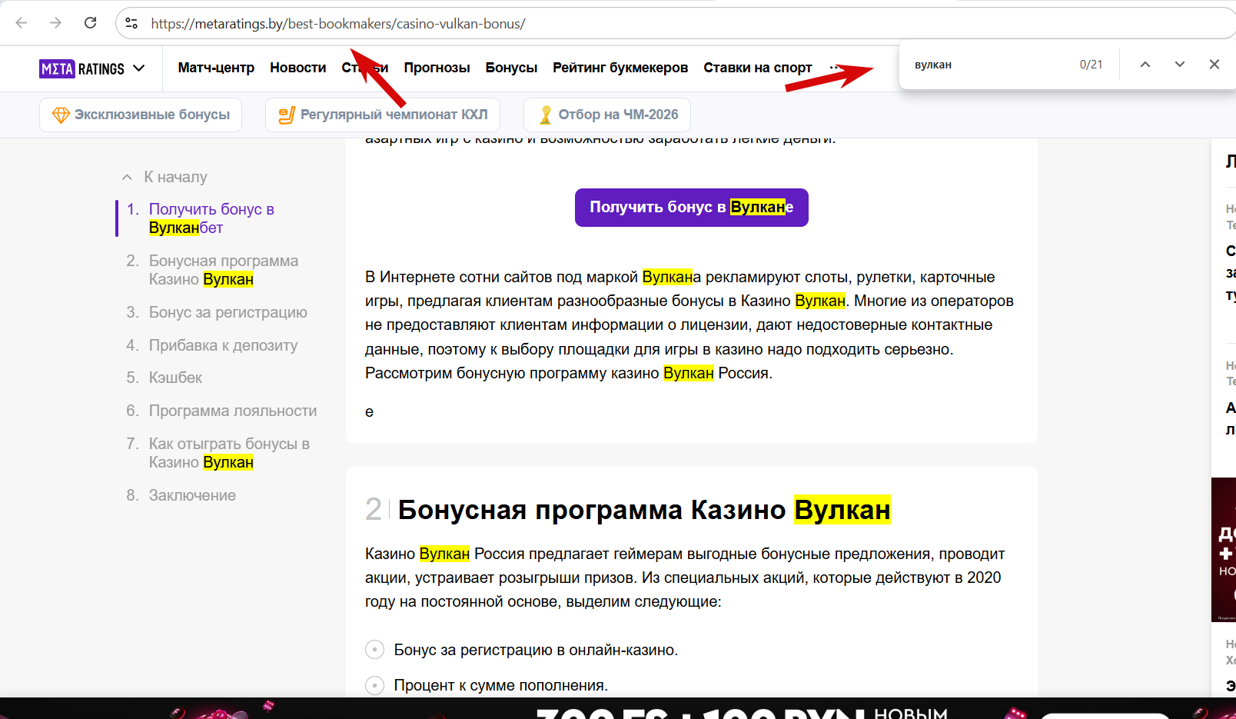This screenshot has width=1236, height=719.
Task: Go to section Как отыграть бонусы
Action: tap(229, 453)
